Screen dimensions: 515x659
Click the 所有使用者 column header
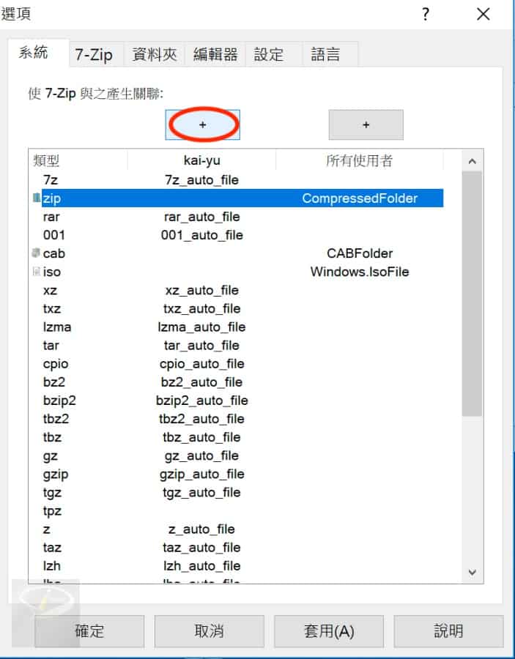pos(360,160)
